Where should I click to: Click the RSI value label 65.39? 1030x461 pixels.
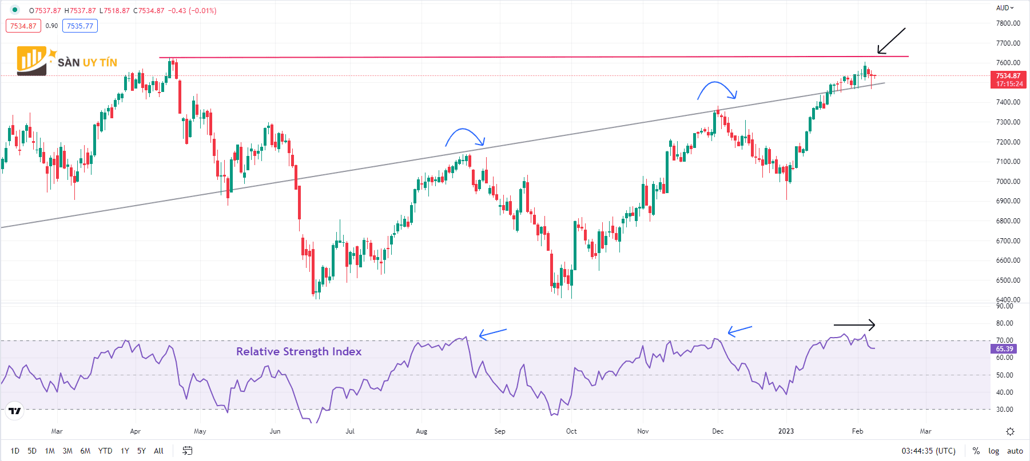point(1004,348)
